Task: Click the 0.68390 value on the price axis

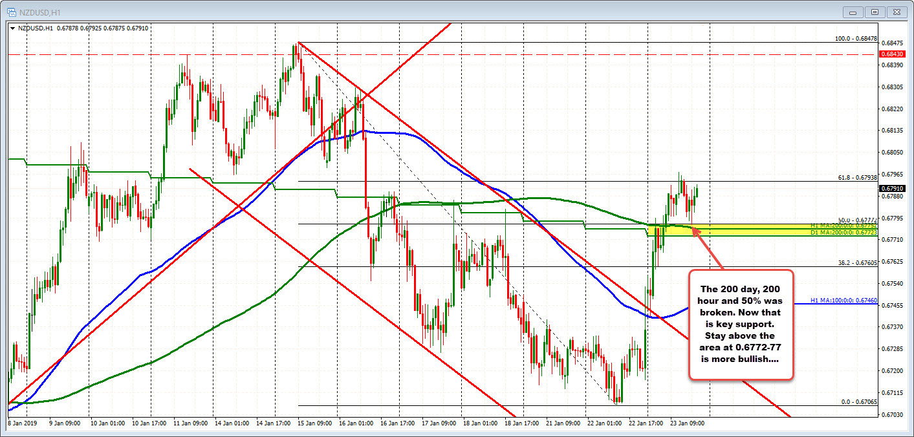Action: [893, 65]
